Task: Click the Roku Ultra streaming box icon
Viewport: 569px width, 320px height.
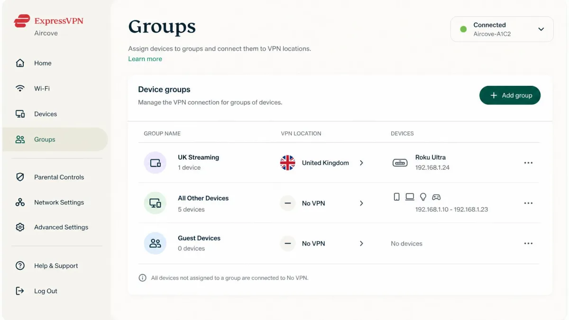Action: click(x=400, y=163)
